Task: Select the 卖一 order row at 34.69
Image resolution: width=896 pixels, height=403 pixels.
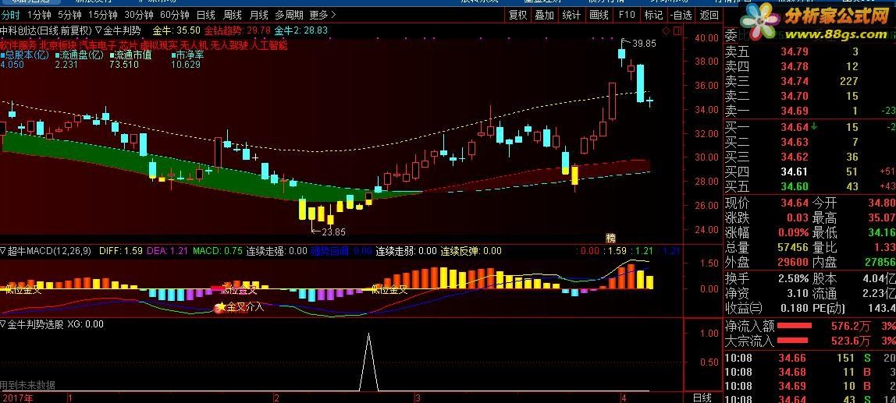Action: point(809,111)
